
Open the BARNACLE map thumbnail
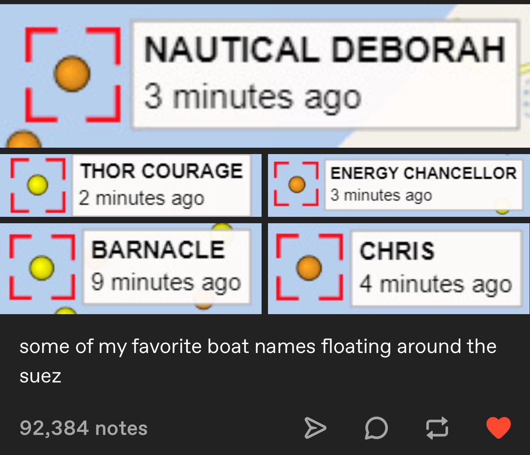point(131,268)
